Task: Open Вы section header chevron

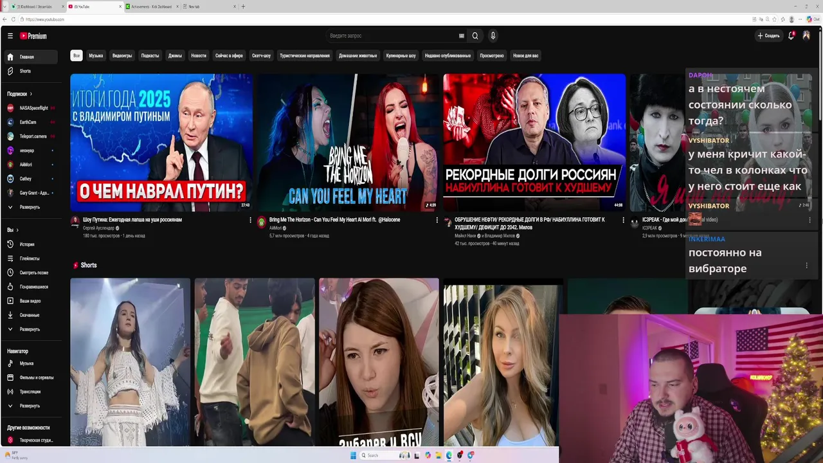Action: (17, 230)
